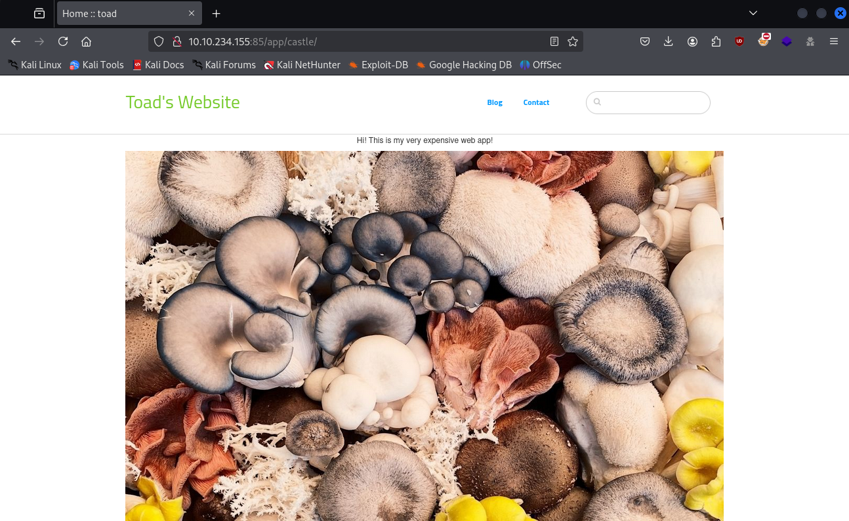
Task: Expand the list all tabs chevron
Action: click(x=753, y=13)
